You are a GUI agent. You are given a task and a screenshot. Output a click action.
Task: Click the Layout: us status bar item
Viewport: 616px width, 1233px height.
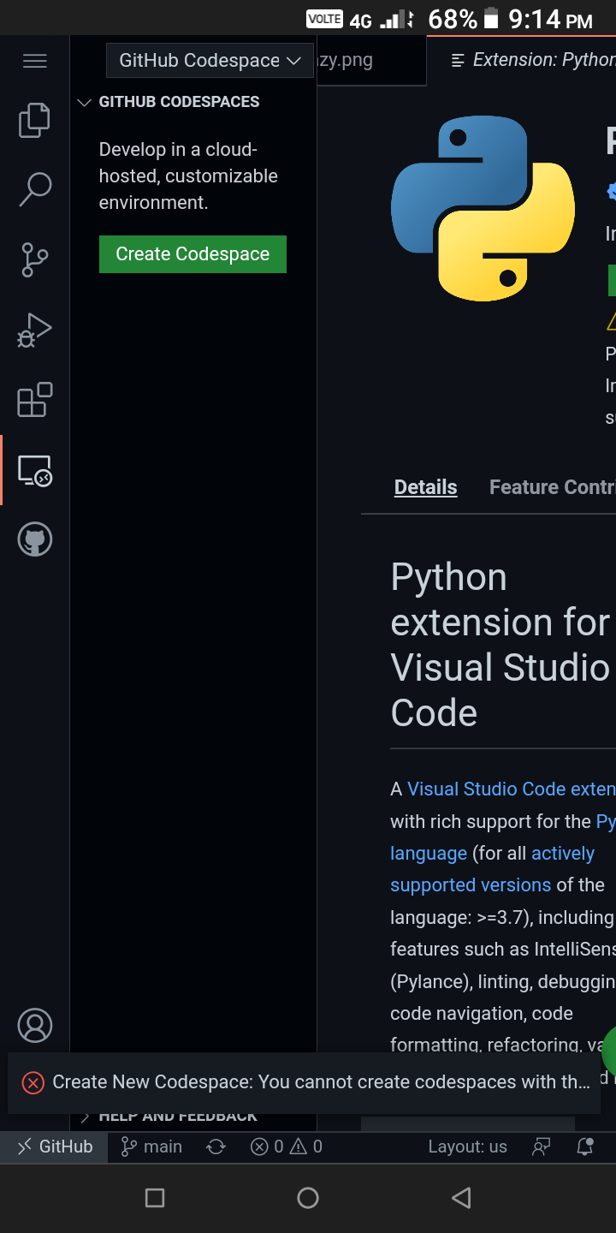click(467, 1147)
